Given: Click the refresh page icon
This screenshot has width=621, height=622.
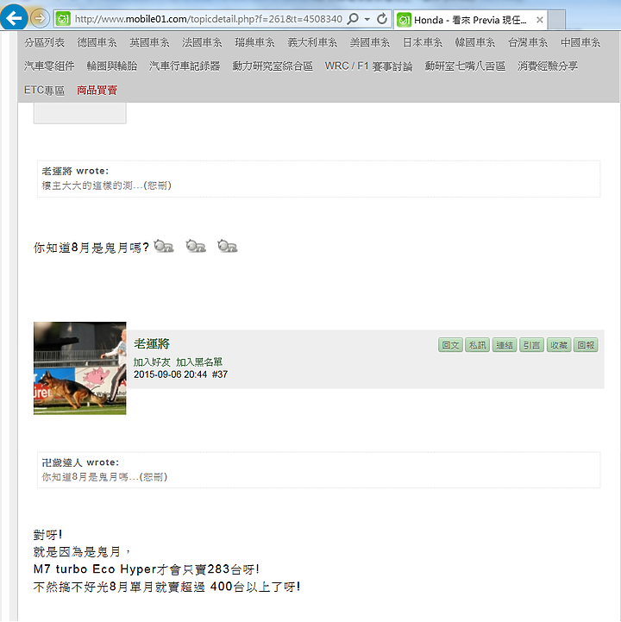Looking at the screenshot, I should (382, 19).
